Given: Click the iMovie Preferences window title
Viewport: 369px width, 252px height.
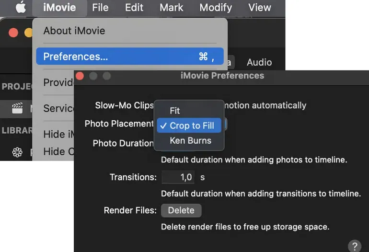Looking at the screenshot, I should (222, 76).
